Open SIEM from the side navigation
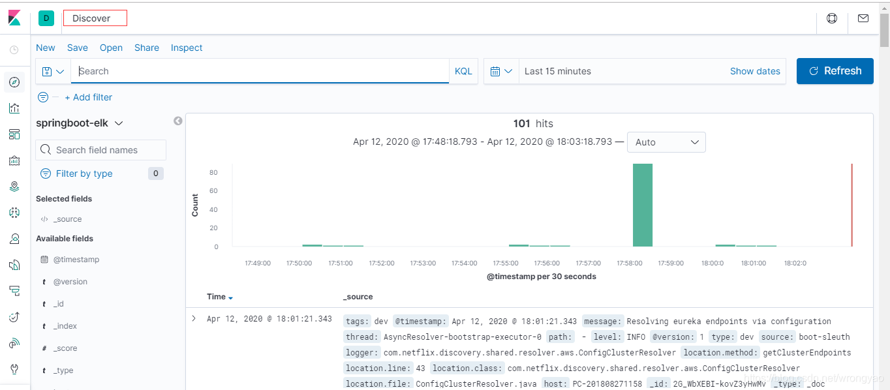This screenshot has width=890, height=390. tap(14, 343)
